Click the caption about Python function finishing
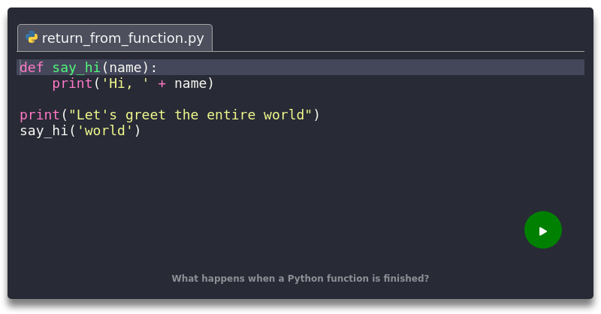 300,278
